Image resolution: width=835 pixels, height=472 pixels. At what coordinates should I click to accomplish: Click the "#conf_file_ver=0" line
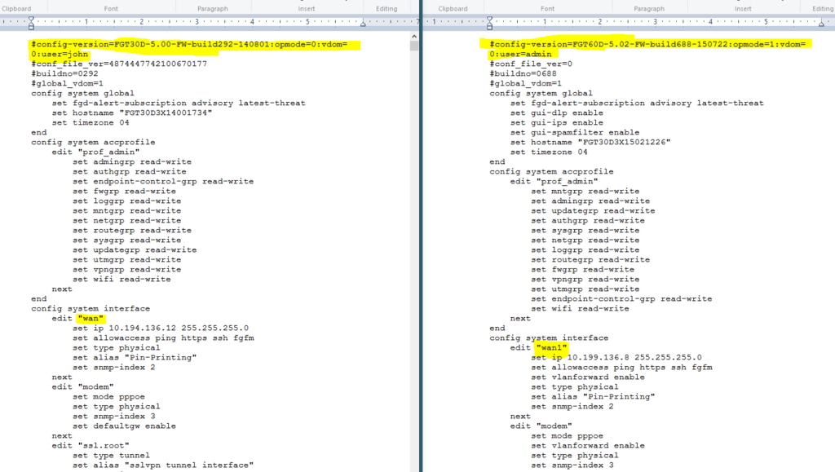point(531,64)
